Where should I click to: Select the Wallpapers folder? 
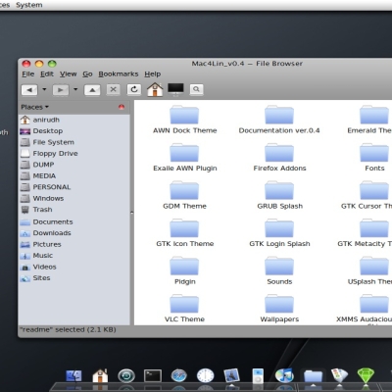tap(279, 309)
